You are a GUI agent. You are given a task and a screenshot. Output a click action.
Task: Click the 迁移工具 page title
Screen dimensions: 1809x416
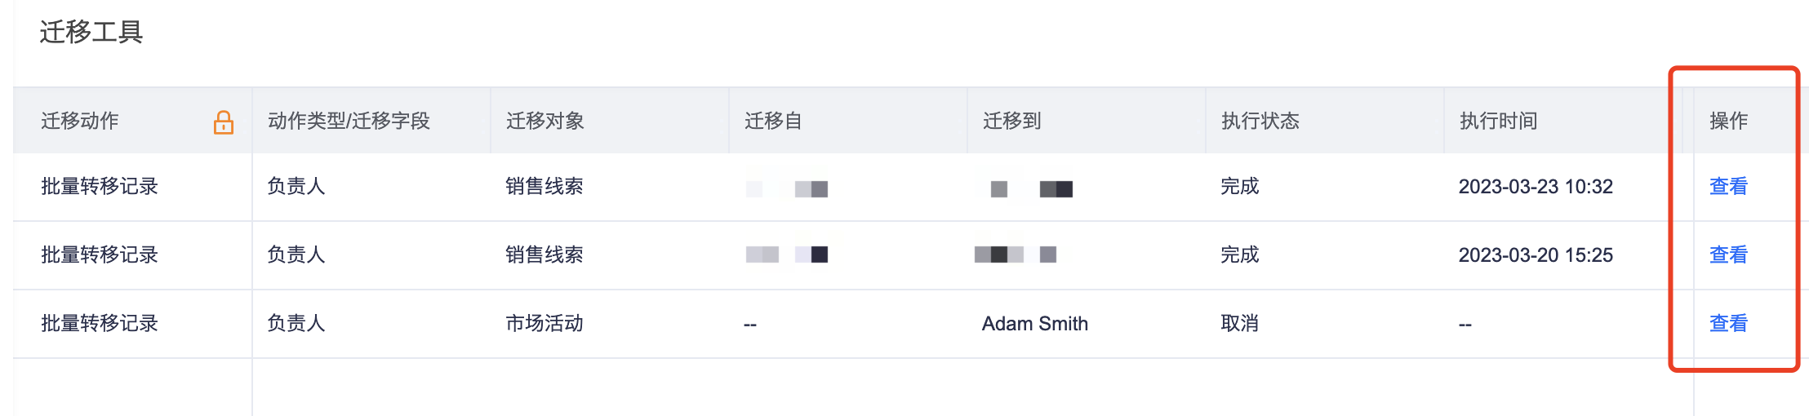click(x=91, y=32)
